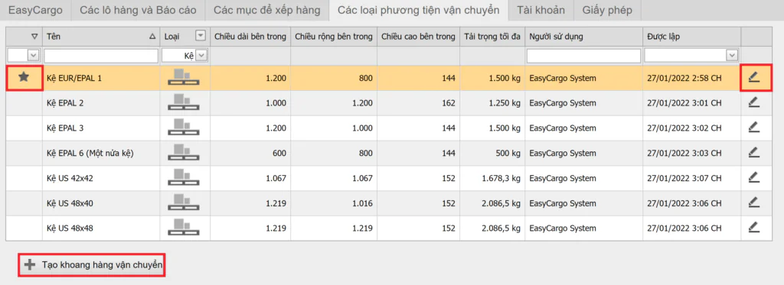Edit Kệ US 48x40 using pencil icon
This screenshot has height=285, width=784.
point(754,202)
